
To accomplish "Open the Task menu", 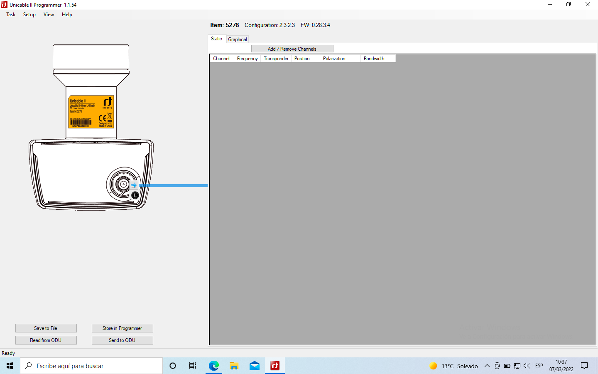I will [x=11, y=15].
